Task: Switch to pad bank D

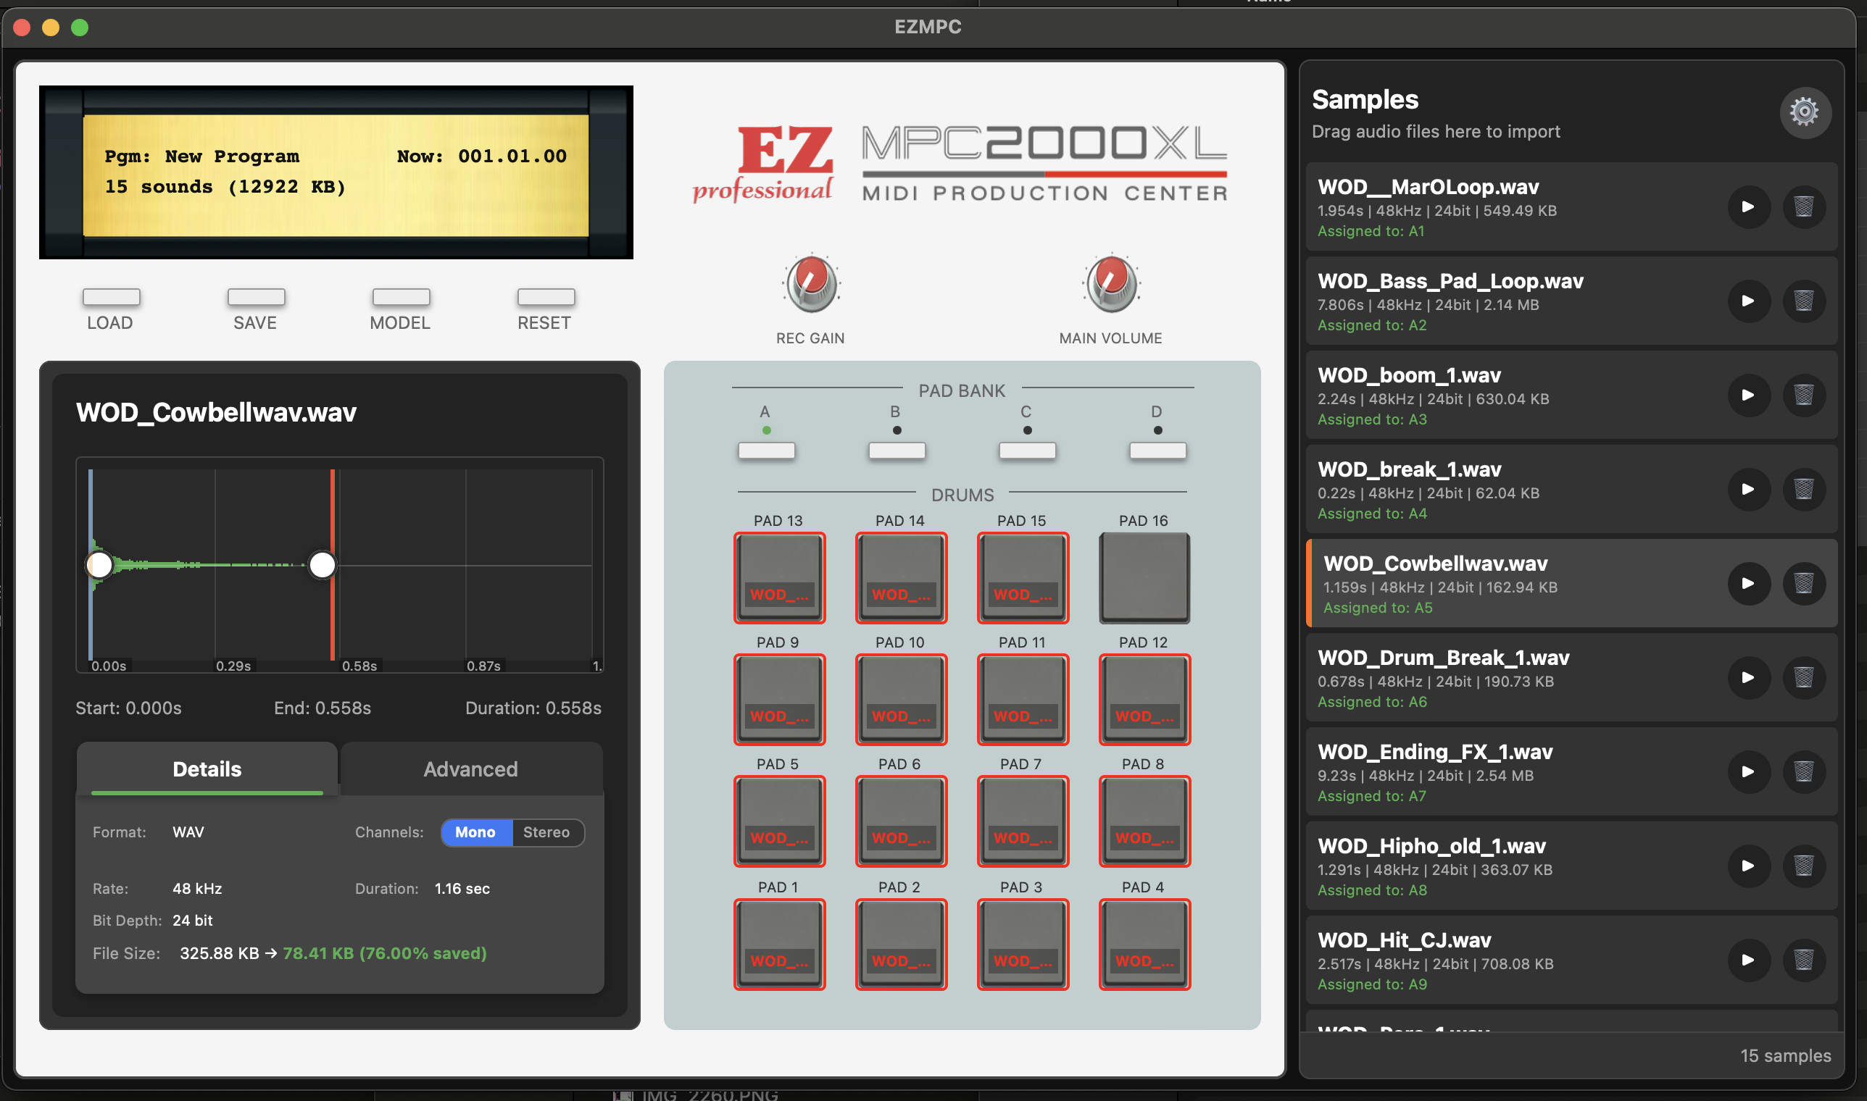Action: [x=1157, y=451]
